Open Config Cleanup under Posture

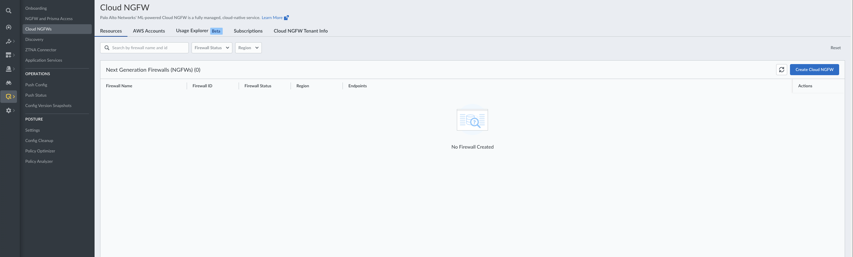57,141
